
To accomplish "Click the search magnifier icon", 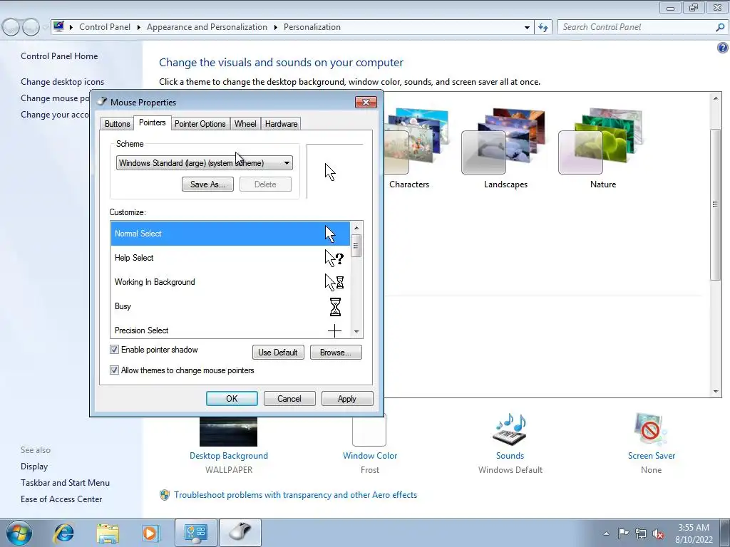I will 720,28.
